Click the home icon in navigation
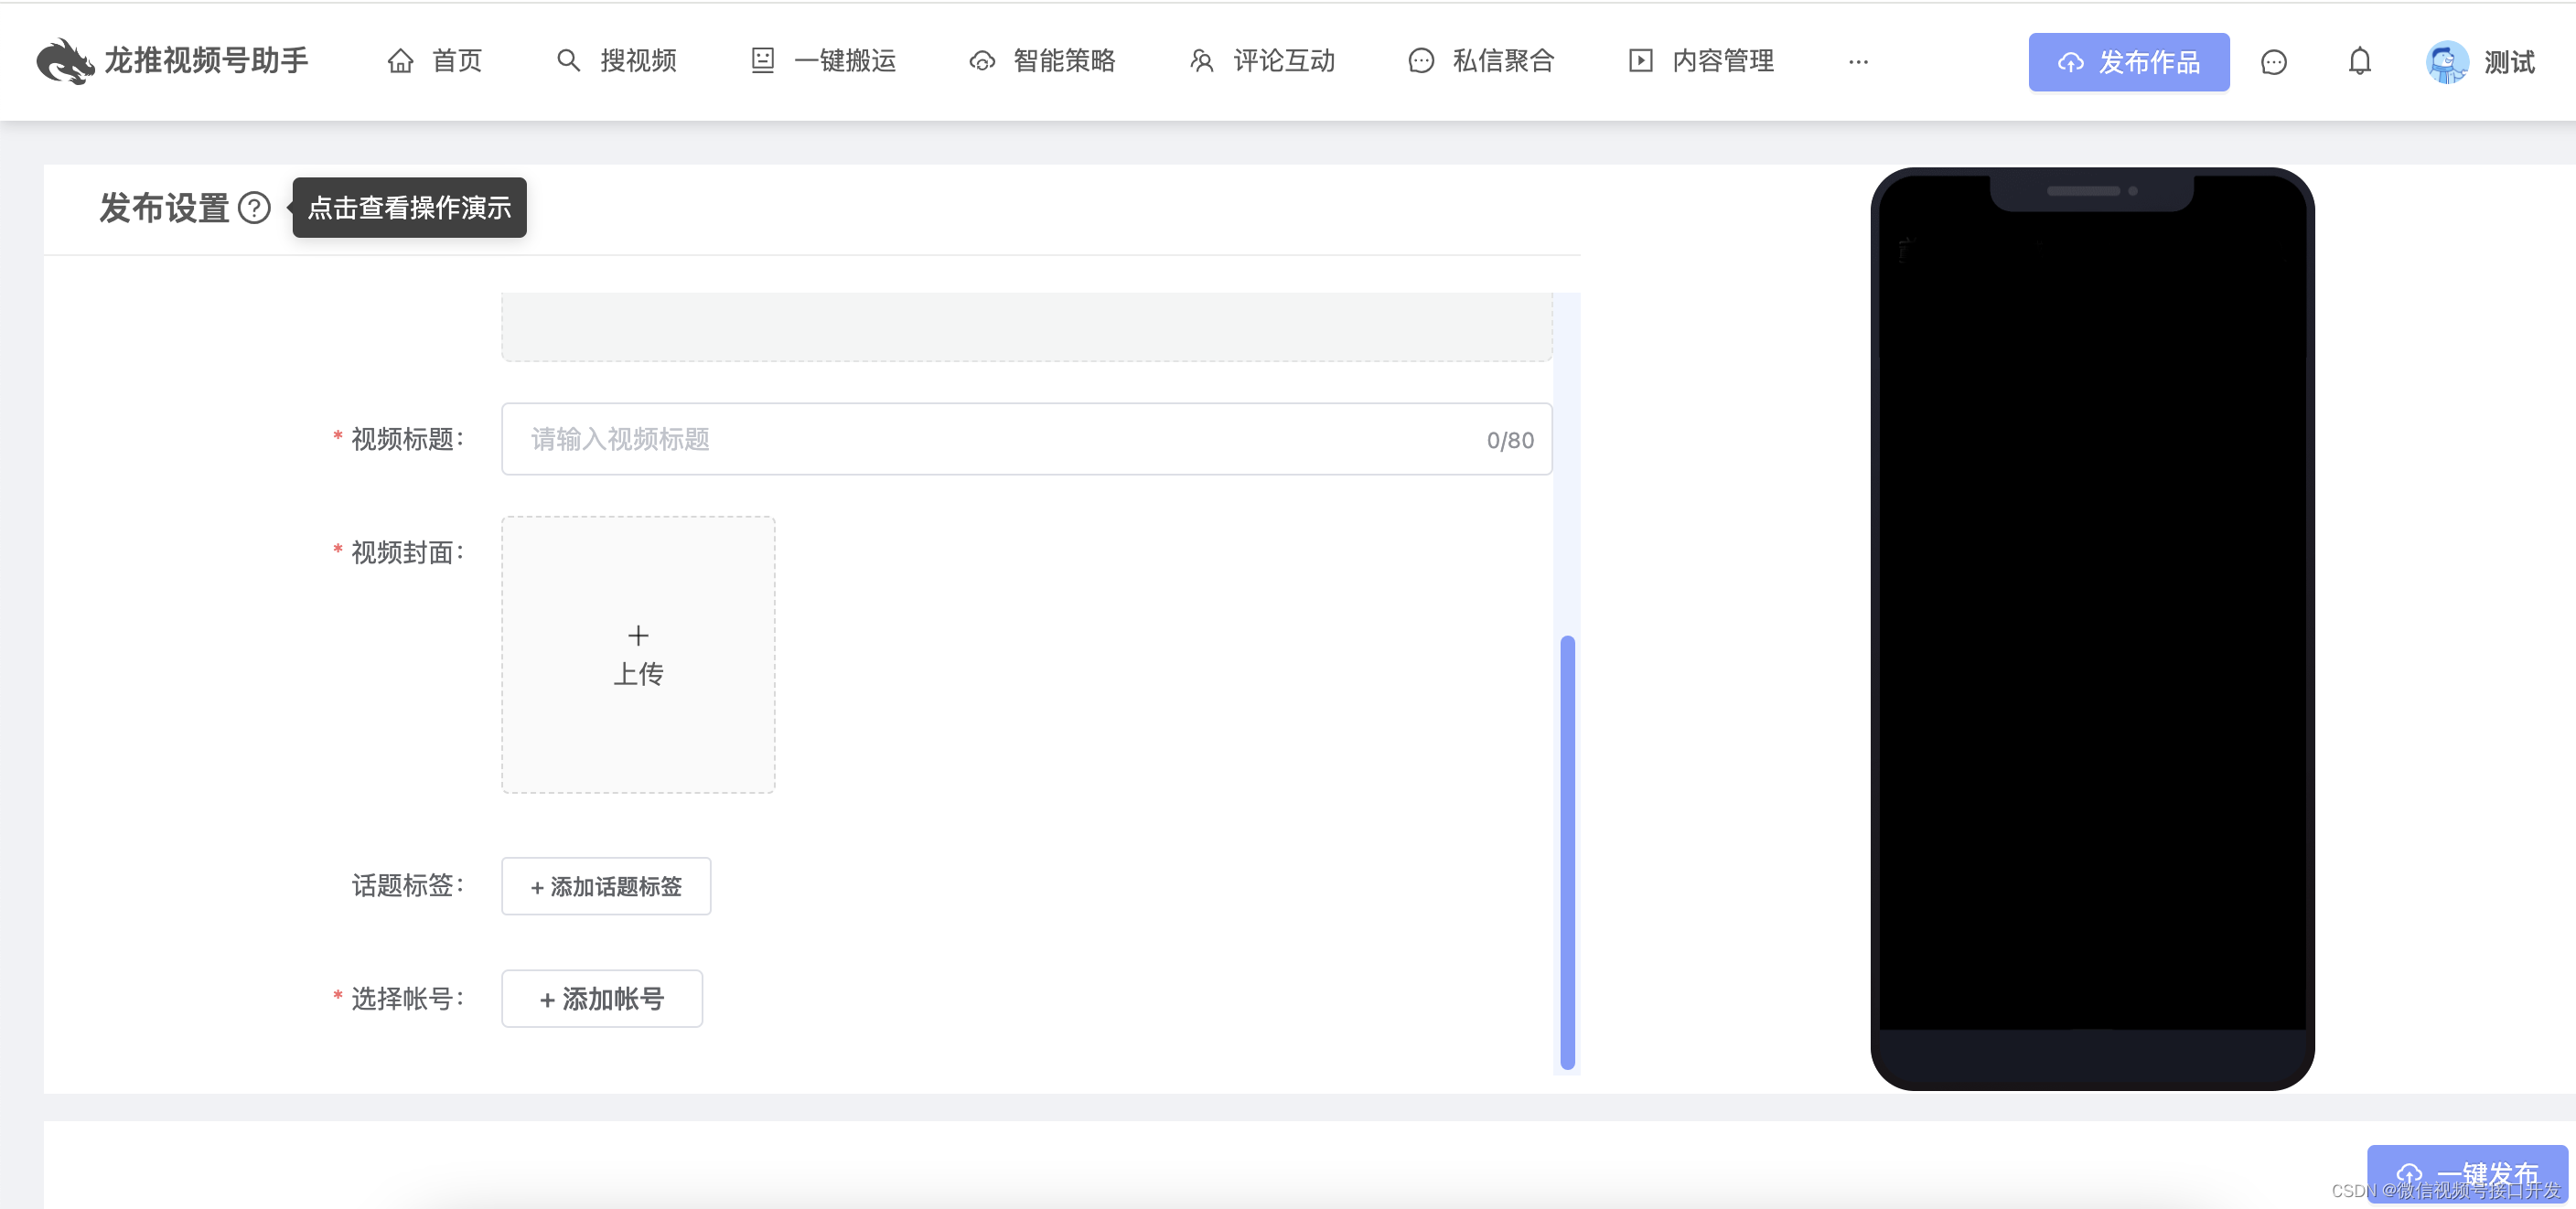This screenshot has height=1209, width=2576. (400, 61)
